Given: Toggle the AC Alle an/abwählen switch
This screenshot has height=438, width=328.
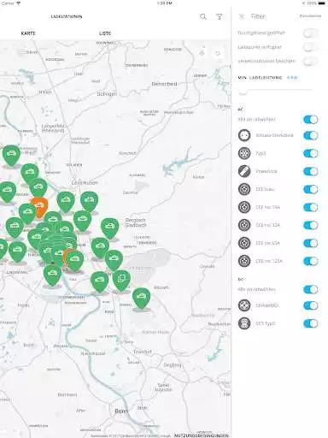Looking at the screenshot, I should pyautogui.click(x=310, y=120).
